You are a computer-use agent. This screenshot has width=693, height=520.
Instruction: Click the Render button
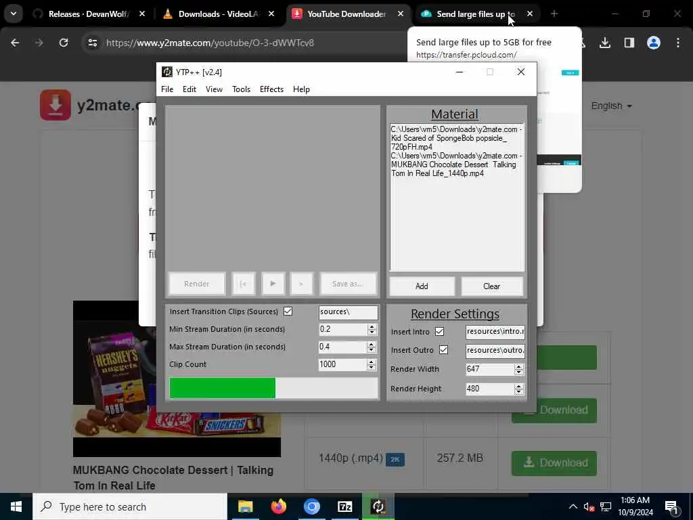click(x=197, y=284)
